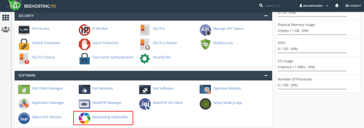Open the SSL/TLS Status icon
Screen dimensions: 364x128
point(24,58)
